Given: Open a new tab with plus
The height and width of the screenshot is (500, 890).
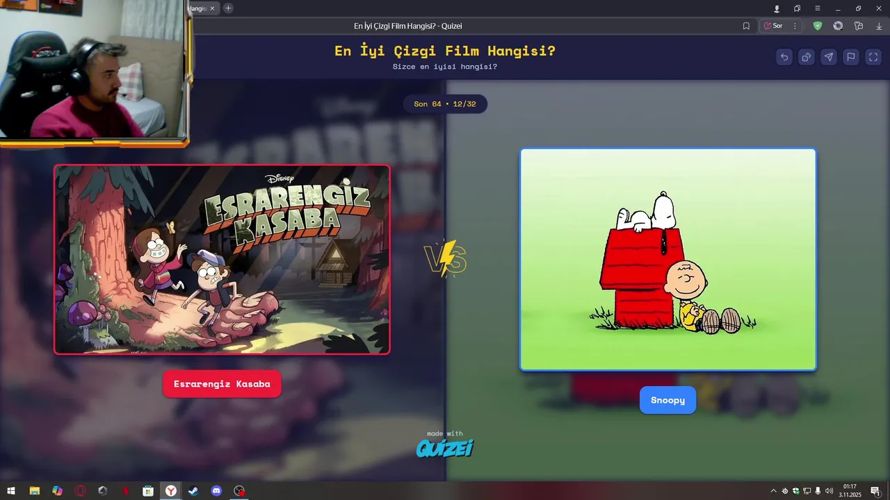Looking at the screenshot, I should [x=228, y=8].
